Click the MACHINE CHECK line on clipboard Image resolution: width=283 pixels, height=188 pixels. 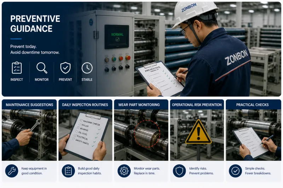click(x=90, y=122)
